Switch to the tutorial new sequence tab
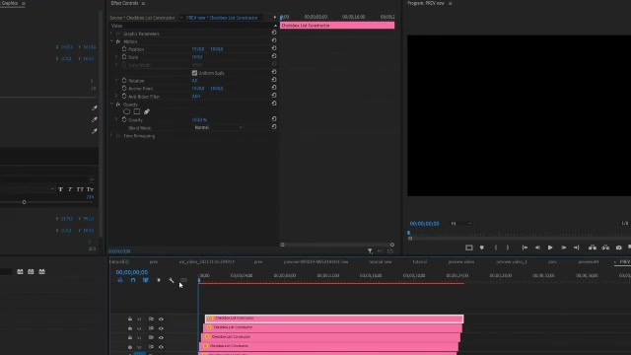 coord(380,261)
